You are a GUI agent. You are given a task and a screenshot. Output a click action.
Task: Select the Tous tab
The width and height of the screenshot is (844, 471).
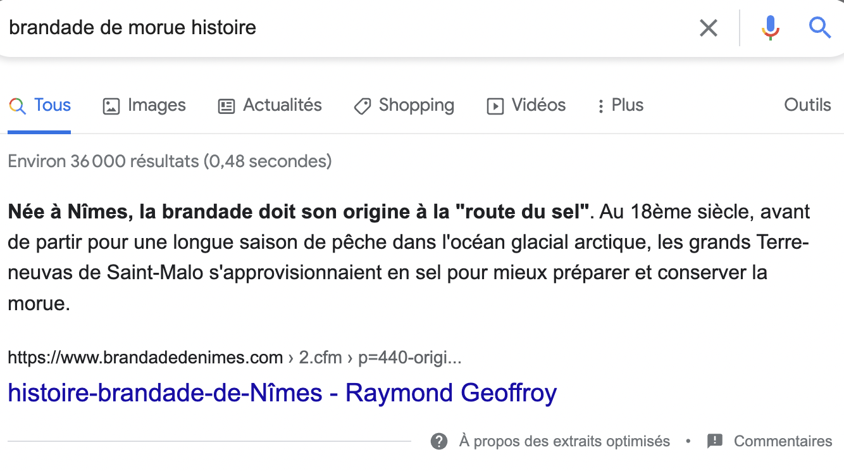39,105
